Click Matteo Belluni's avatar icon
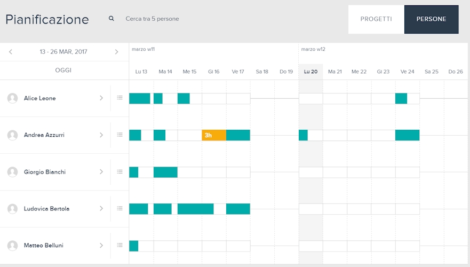The image size is (470, 267). click(12, 246)
